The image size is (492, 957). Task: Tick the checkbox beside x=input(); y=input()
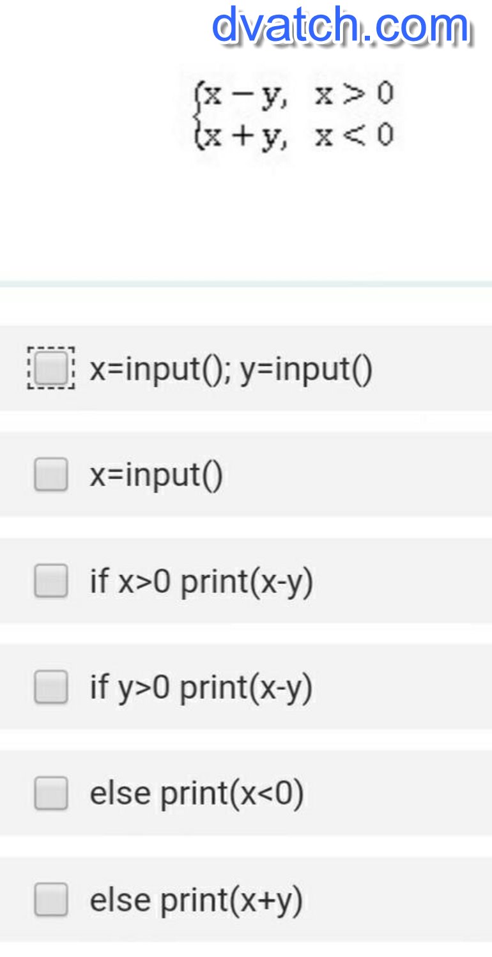click(51, 369)
